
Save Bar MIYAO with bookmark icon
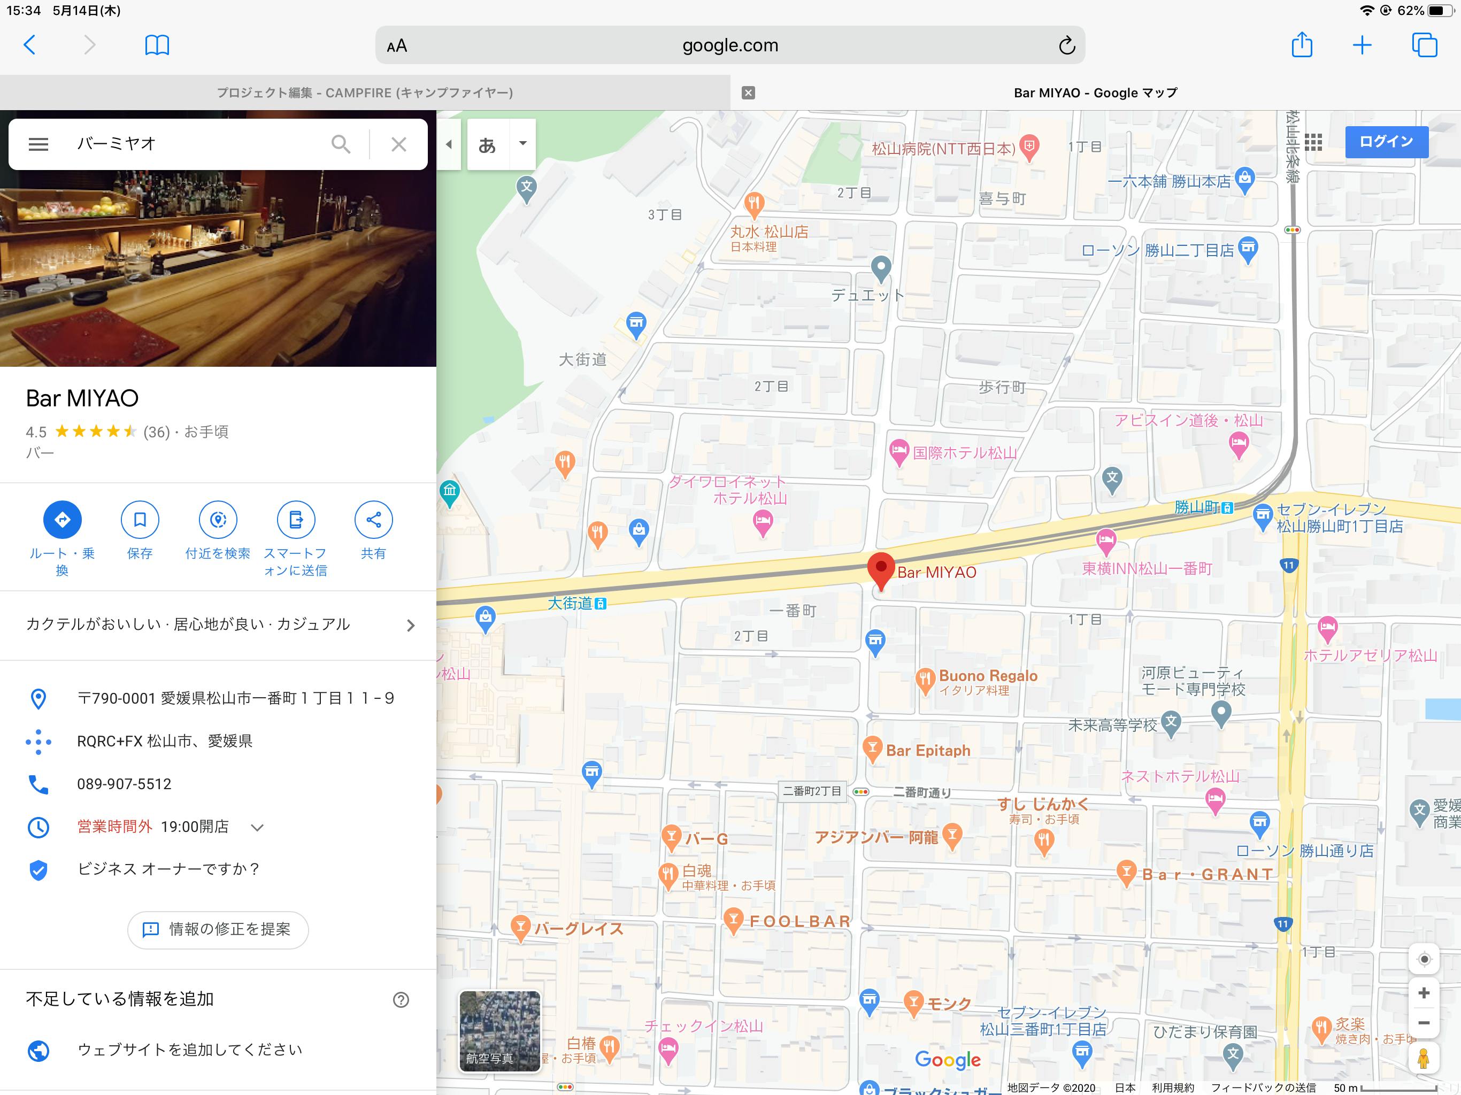click(x=140, y=520)
